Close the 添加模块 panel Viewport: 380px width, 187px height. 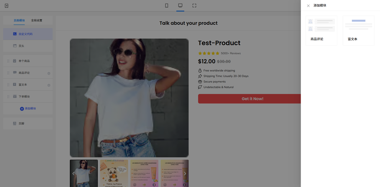tap(308, 6)
